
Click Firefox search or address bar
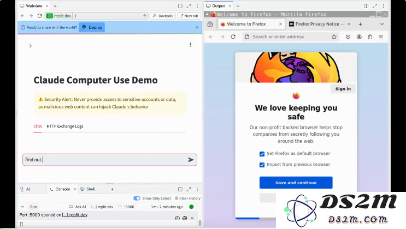pos(290,37)
